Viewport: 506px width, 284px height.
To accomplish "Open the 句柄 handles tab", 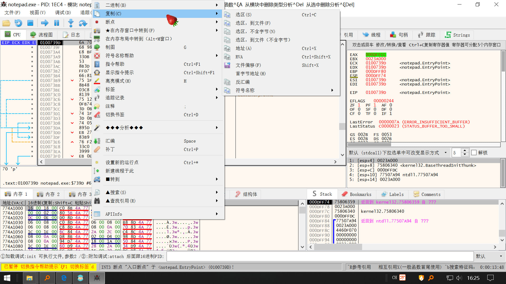I will click(x=399, y=35).
